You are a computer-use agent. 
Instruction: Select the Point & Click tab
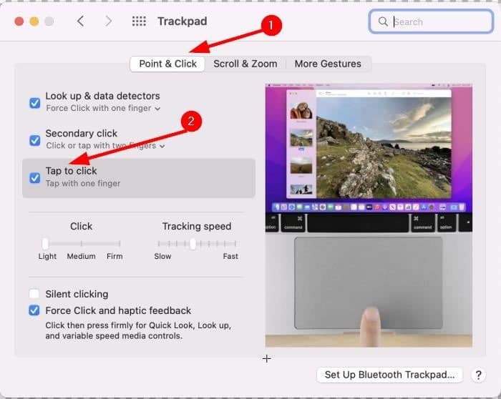[167, 64]
